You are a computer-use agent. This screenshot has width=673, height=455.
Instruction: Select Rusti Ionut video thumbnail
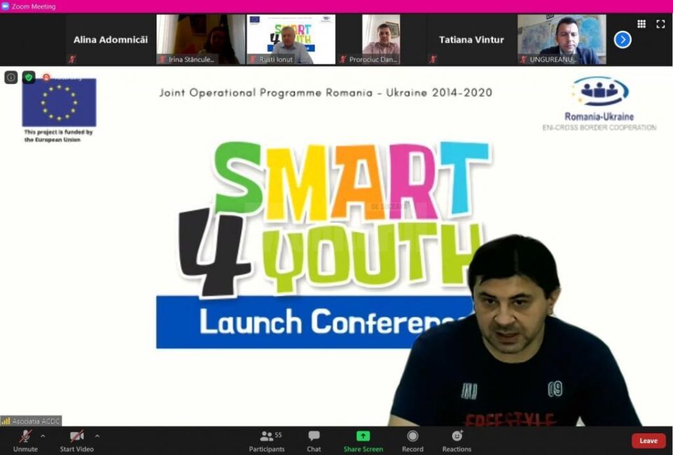[291, 39]
